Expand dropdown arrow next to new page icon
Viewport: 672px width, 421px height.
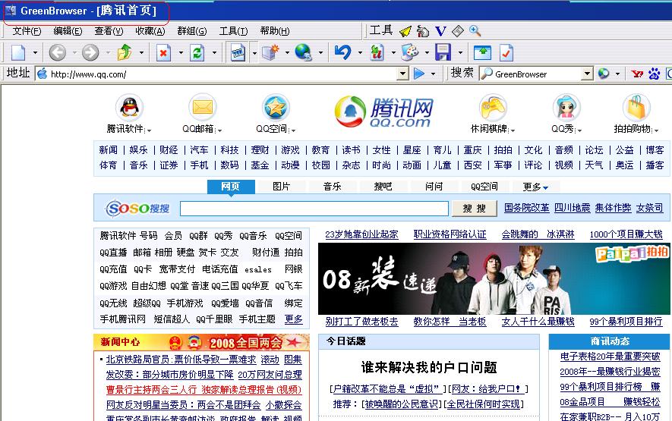(x=35, y=53)
